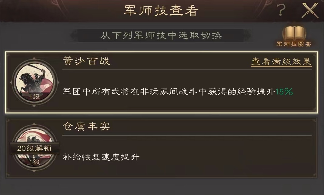Select the 黄沙百战 horseman skill icon
324x195 pixels.
(x=35, y=82)
